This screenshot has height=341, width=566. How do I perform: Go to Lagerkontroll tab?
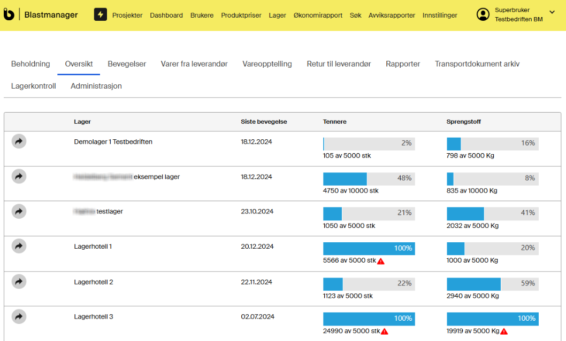pos(33,86)
